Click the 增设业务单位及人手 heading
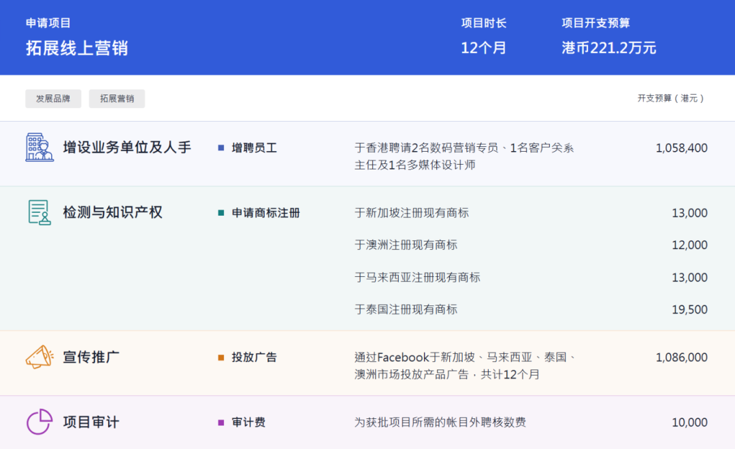The height and width of the screenshot is (449, 735). 127,148
